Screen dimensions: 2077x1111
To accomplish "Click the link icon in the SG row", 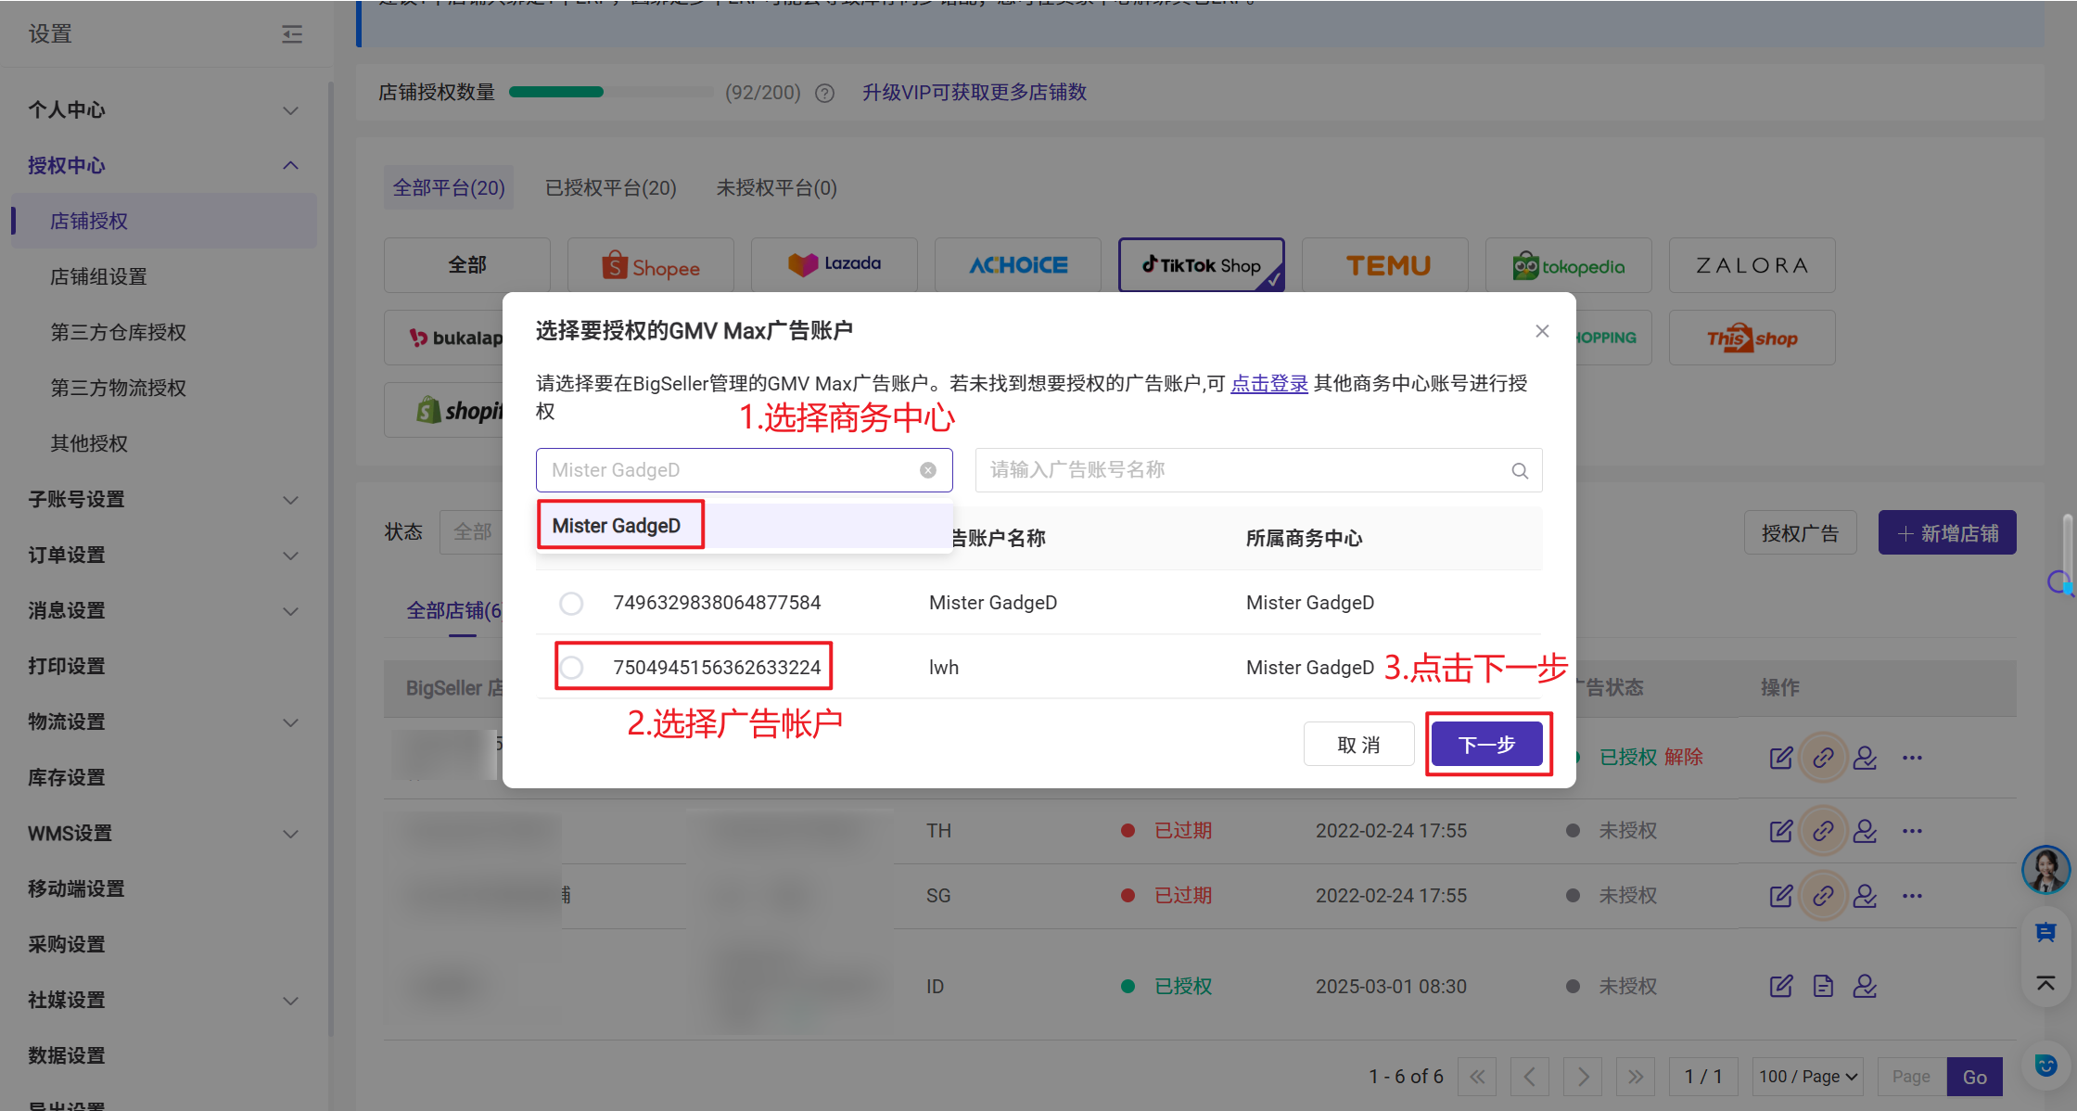I will click(1823, 896).
